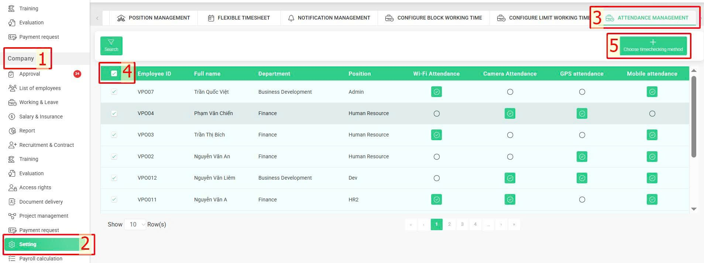Click the table's vertical scrollbar thumb

point(694,117)
